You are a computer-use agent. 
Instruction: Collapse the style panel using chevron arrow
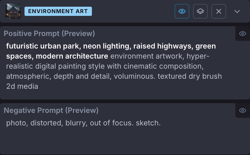tap(237, 11)
